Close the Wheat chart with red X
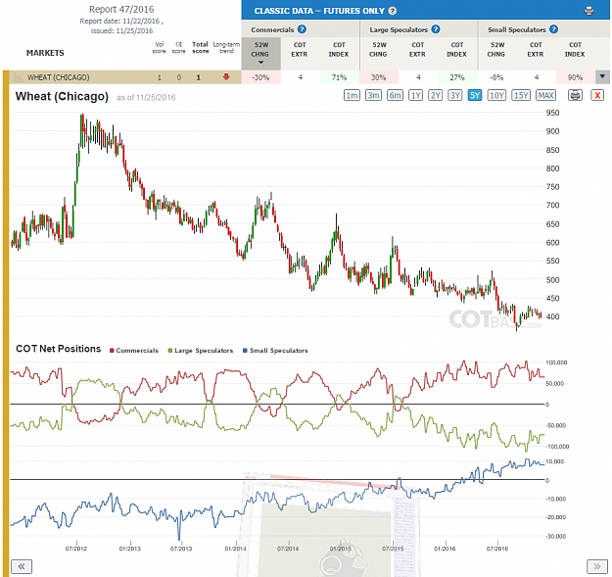Screen dimensions: 612x577 click(597, 95)
